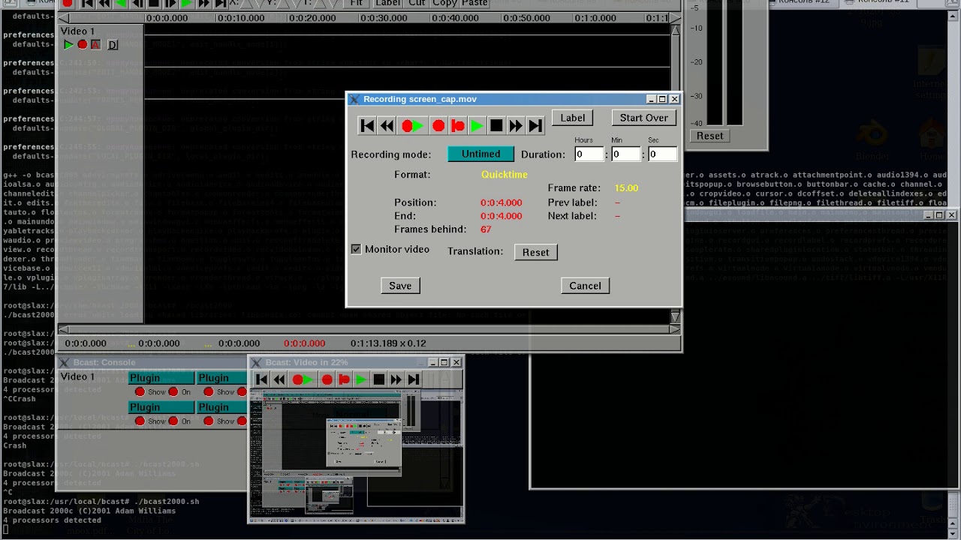
Task: Click the Copy button in main toolbar
Action: 444,3
